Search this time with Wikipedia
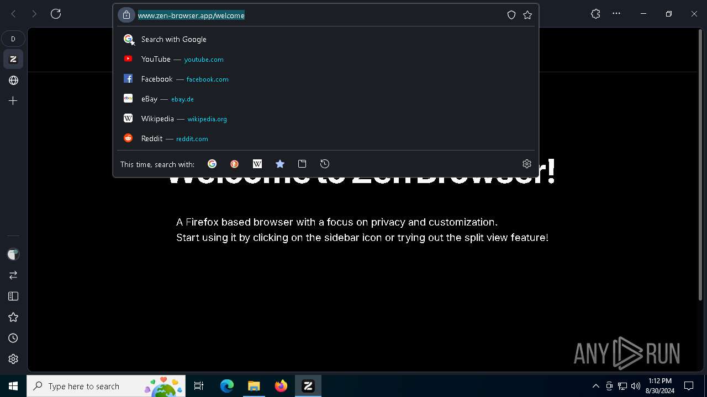Image resolution: width=707 pixels, height=397 pixels. click(257, 164)
